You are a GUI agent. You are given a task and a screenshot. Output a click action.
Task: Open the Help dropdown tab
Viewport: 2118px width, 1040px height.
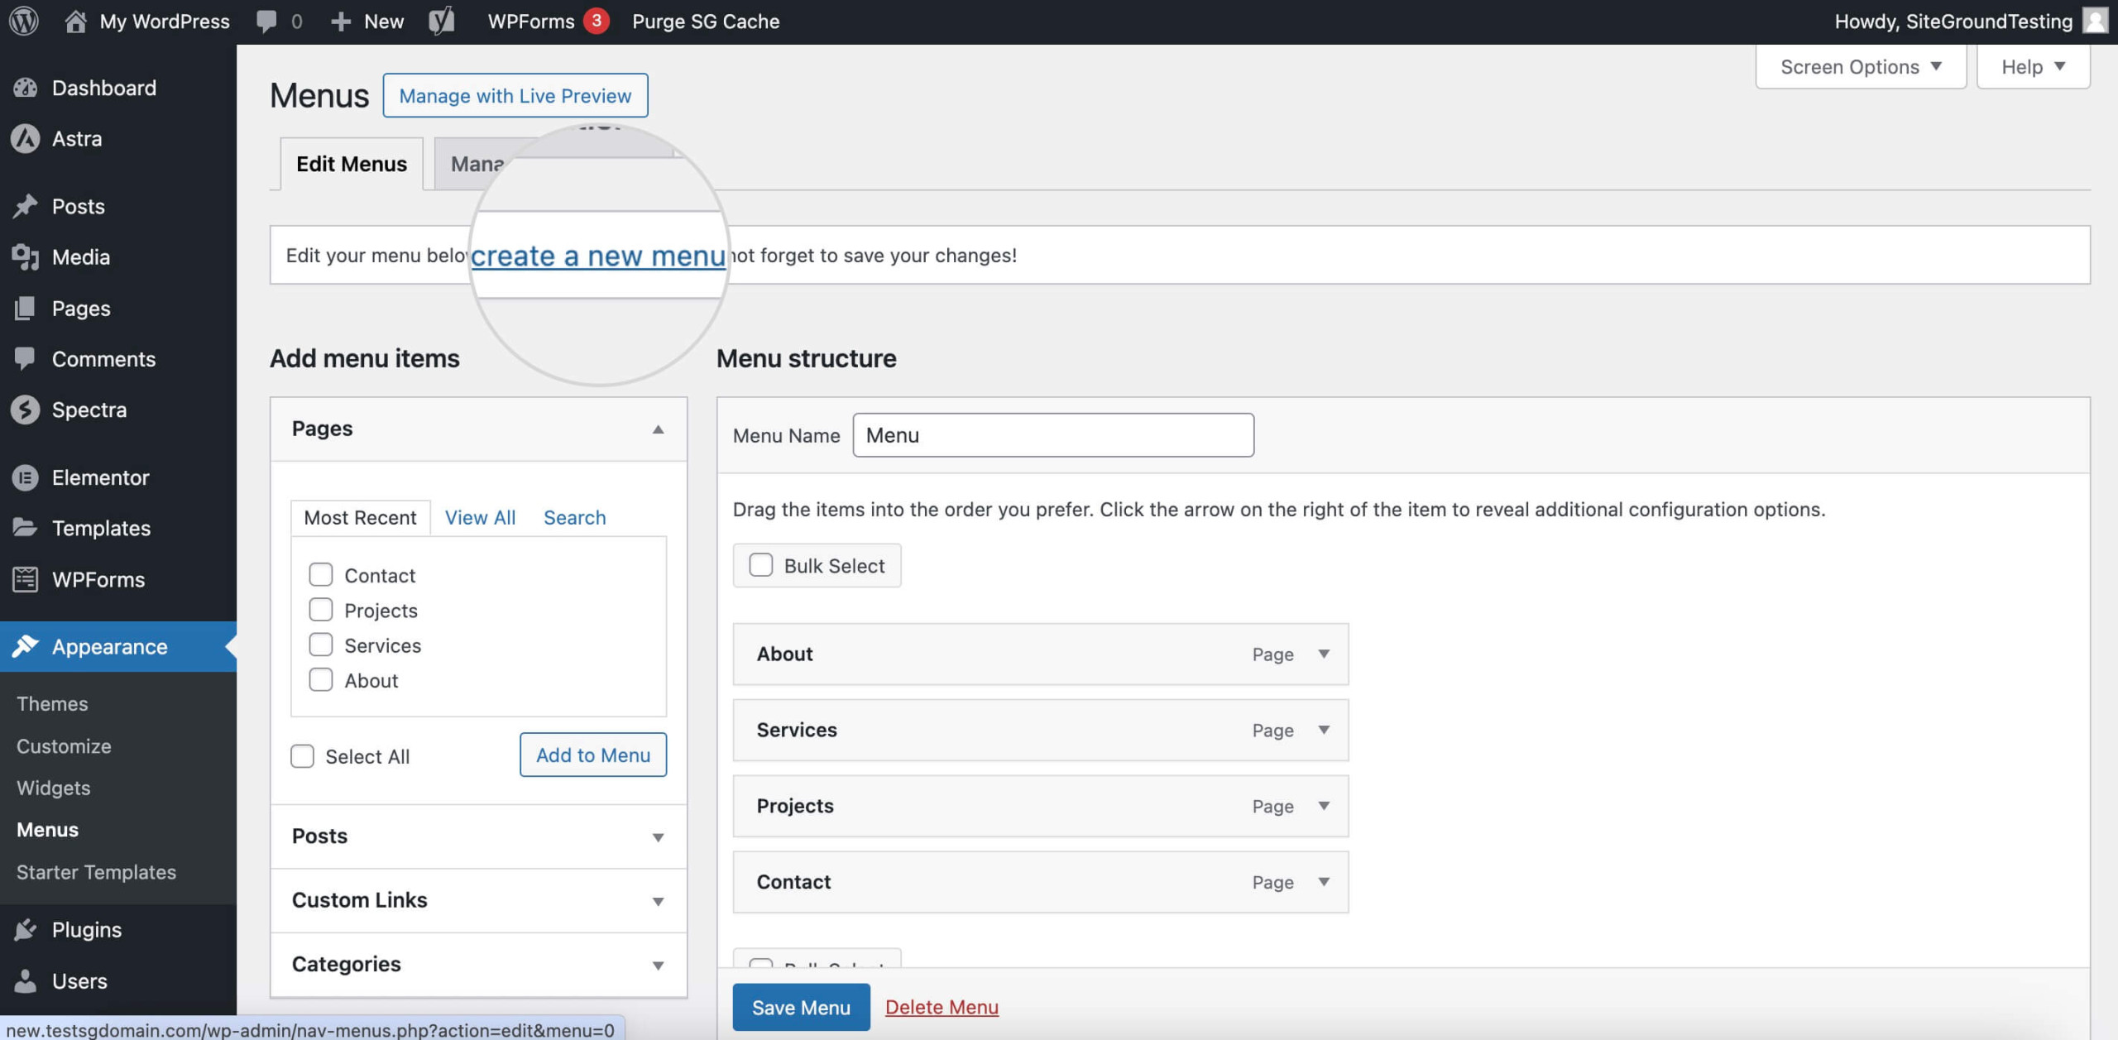[2033, 66]
